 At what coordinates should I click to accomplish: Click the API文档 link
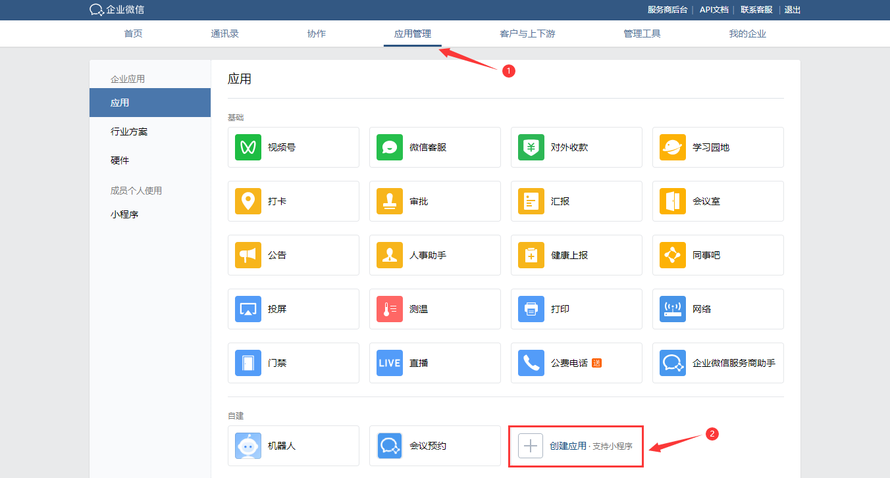pyautogui.click(x=714, y=10)
